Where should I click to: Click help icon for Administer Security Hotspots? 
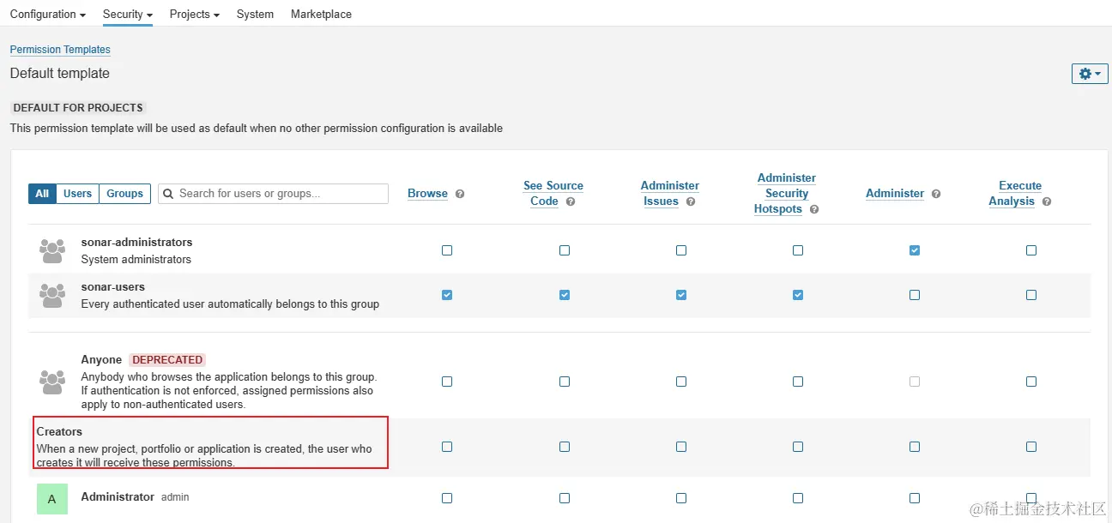814,209
